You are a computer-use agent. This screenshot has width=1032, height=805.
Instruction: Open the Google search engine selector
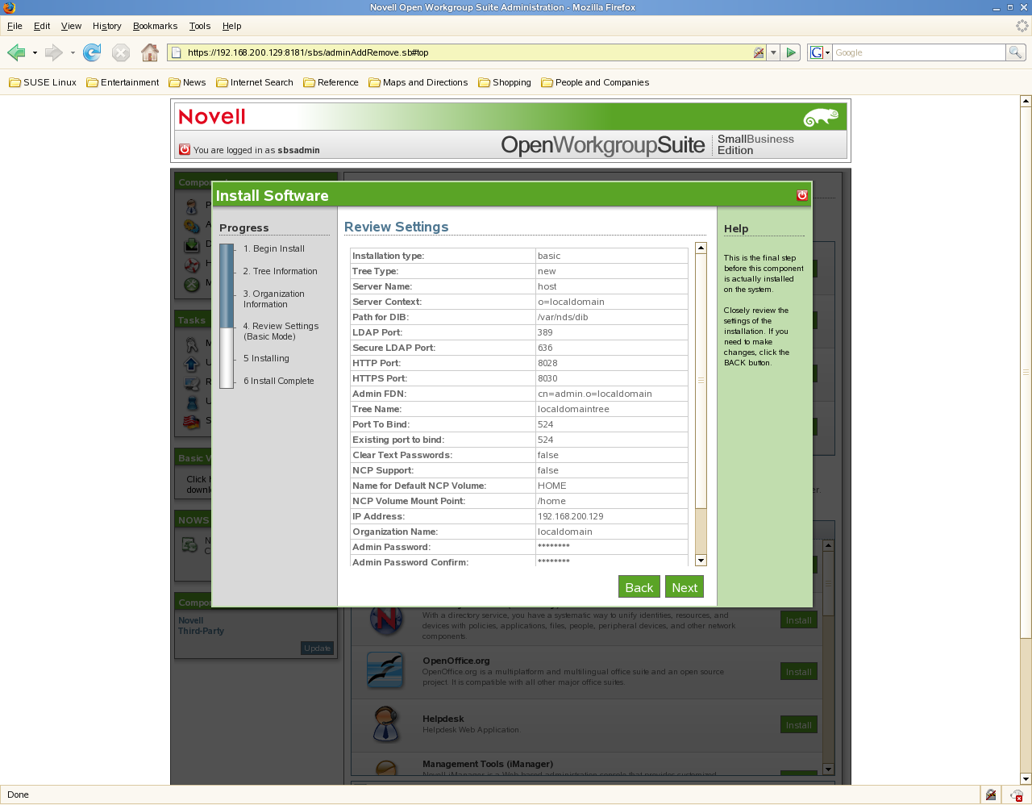tap(819, 52)
